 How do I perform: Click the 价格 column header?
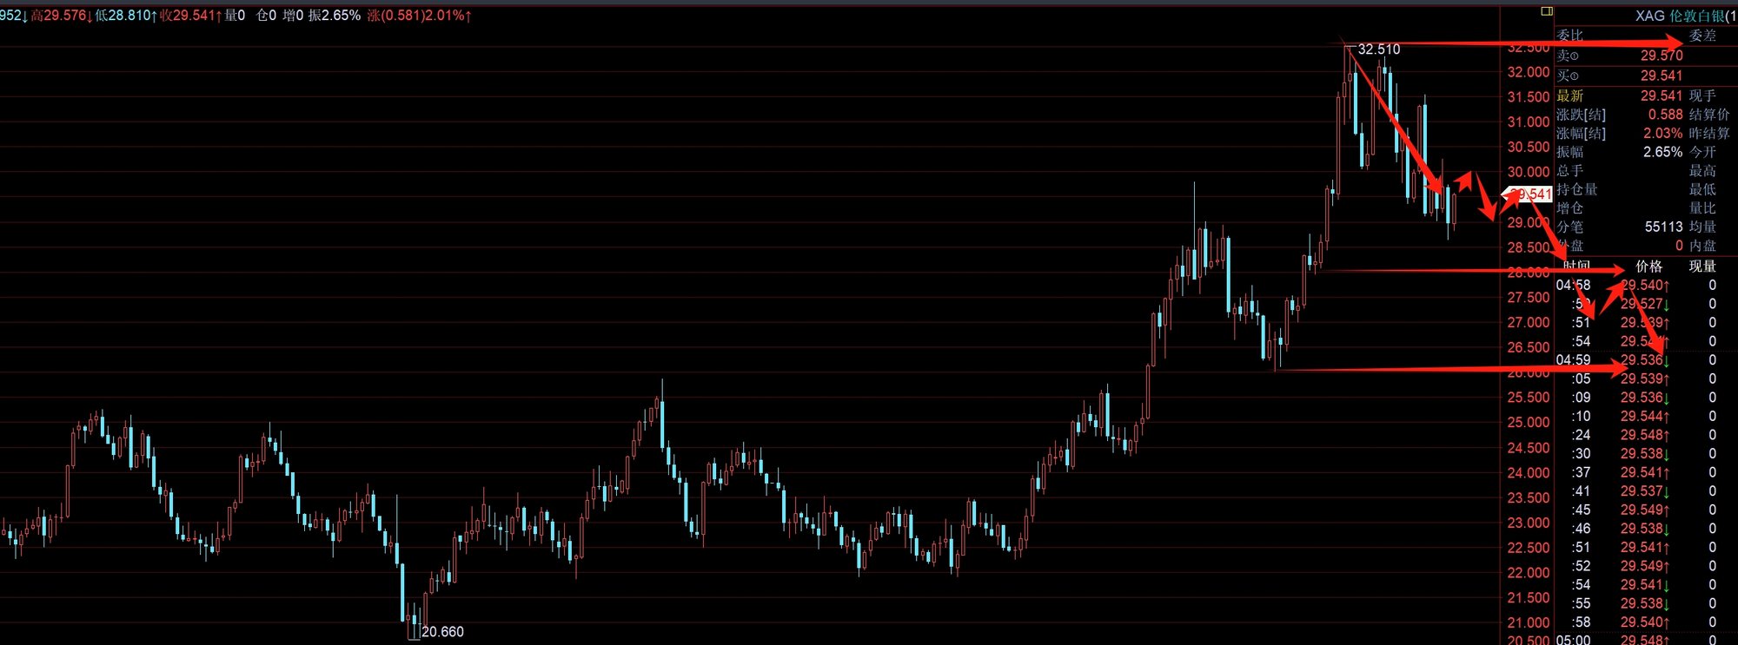point(1648,267)
